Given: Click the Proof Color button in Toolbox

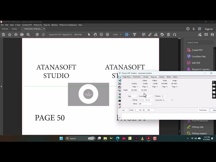Looking at the screenshot, I should click(203, 110).
